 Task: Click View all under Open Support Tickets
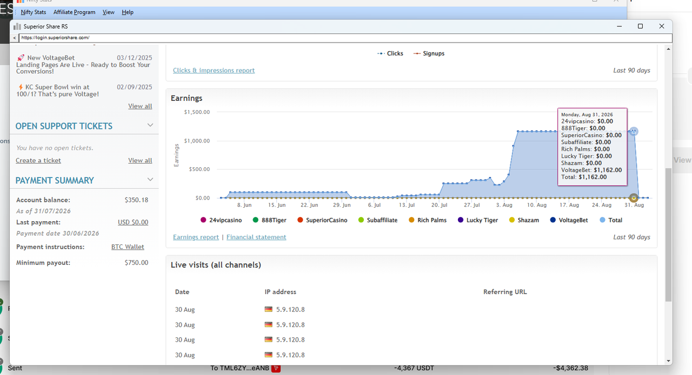[140, 160]
